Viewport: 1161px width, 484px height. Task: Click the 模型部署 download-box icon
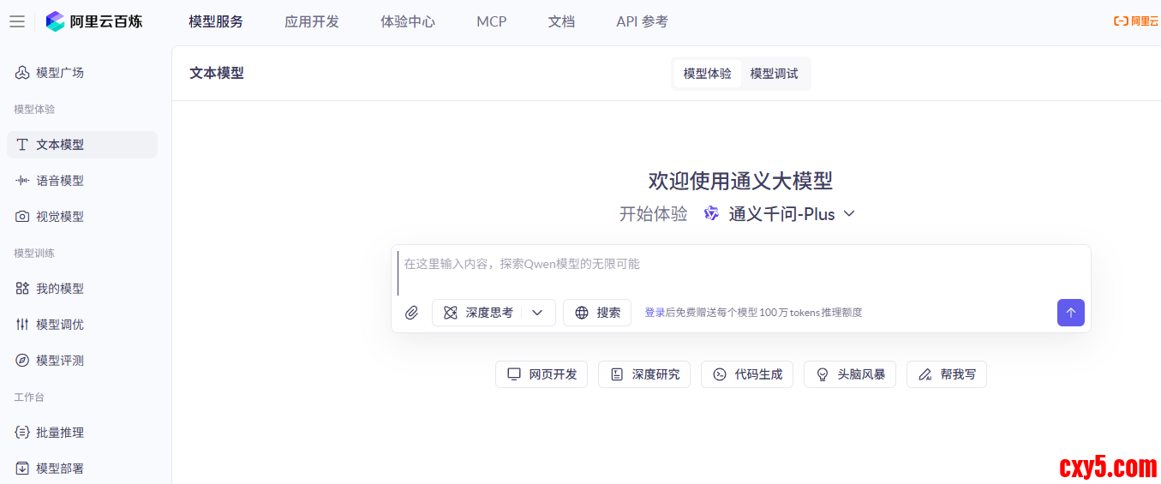[22, 469]
